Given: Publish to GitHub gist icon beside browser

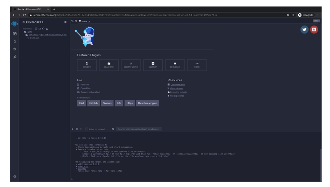Looking at the screenshot, I should [x=43, y=29].
